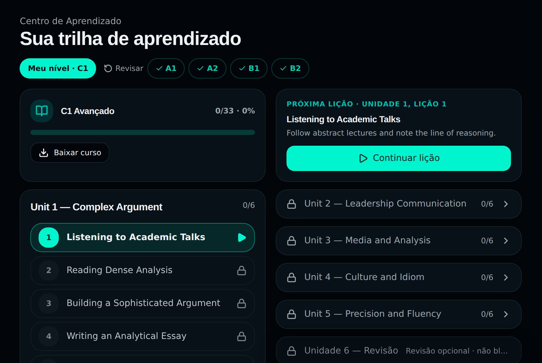
Task: Click the 0/6 count beside Unit 1 heading
Action: coord(249,205)
